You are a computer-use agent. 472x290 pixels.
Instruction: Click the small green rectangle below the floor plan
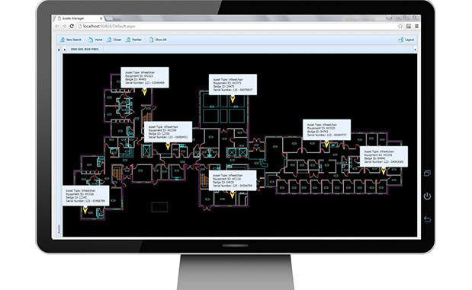159,207
